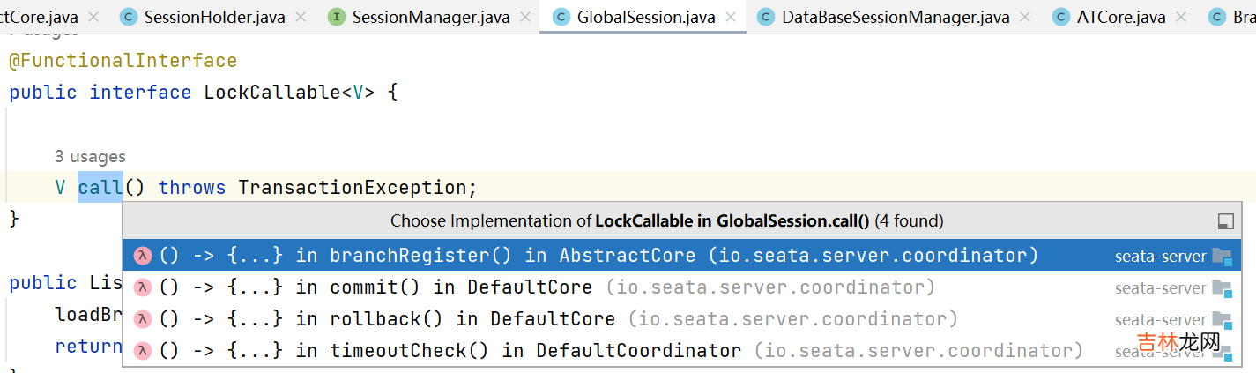
Task: Click the lambda icon beside timeoutCheck() entry
Action: (x=142, y=351)
